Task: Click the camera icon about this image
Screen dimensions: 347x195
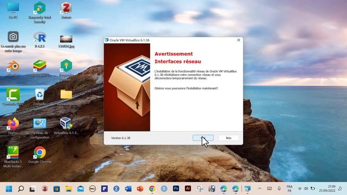Action: (13, 37)
